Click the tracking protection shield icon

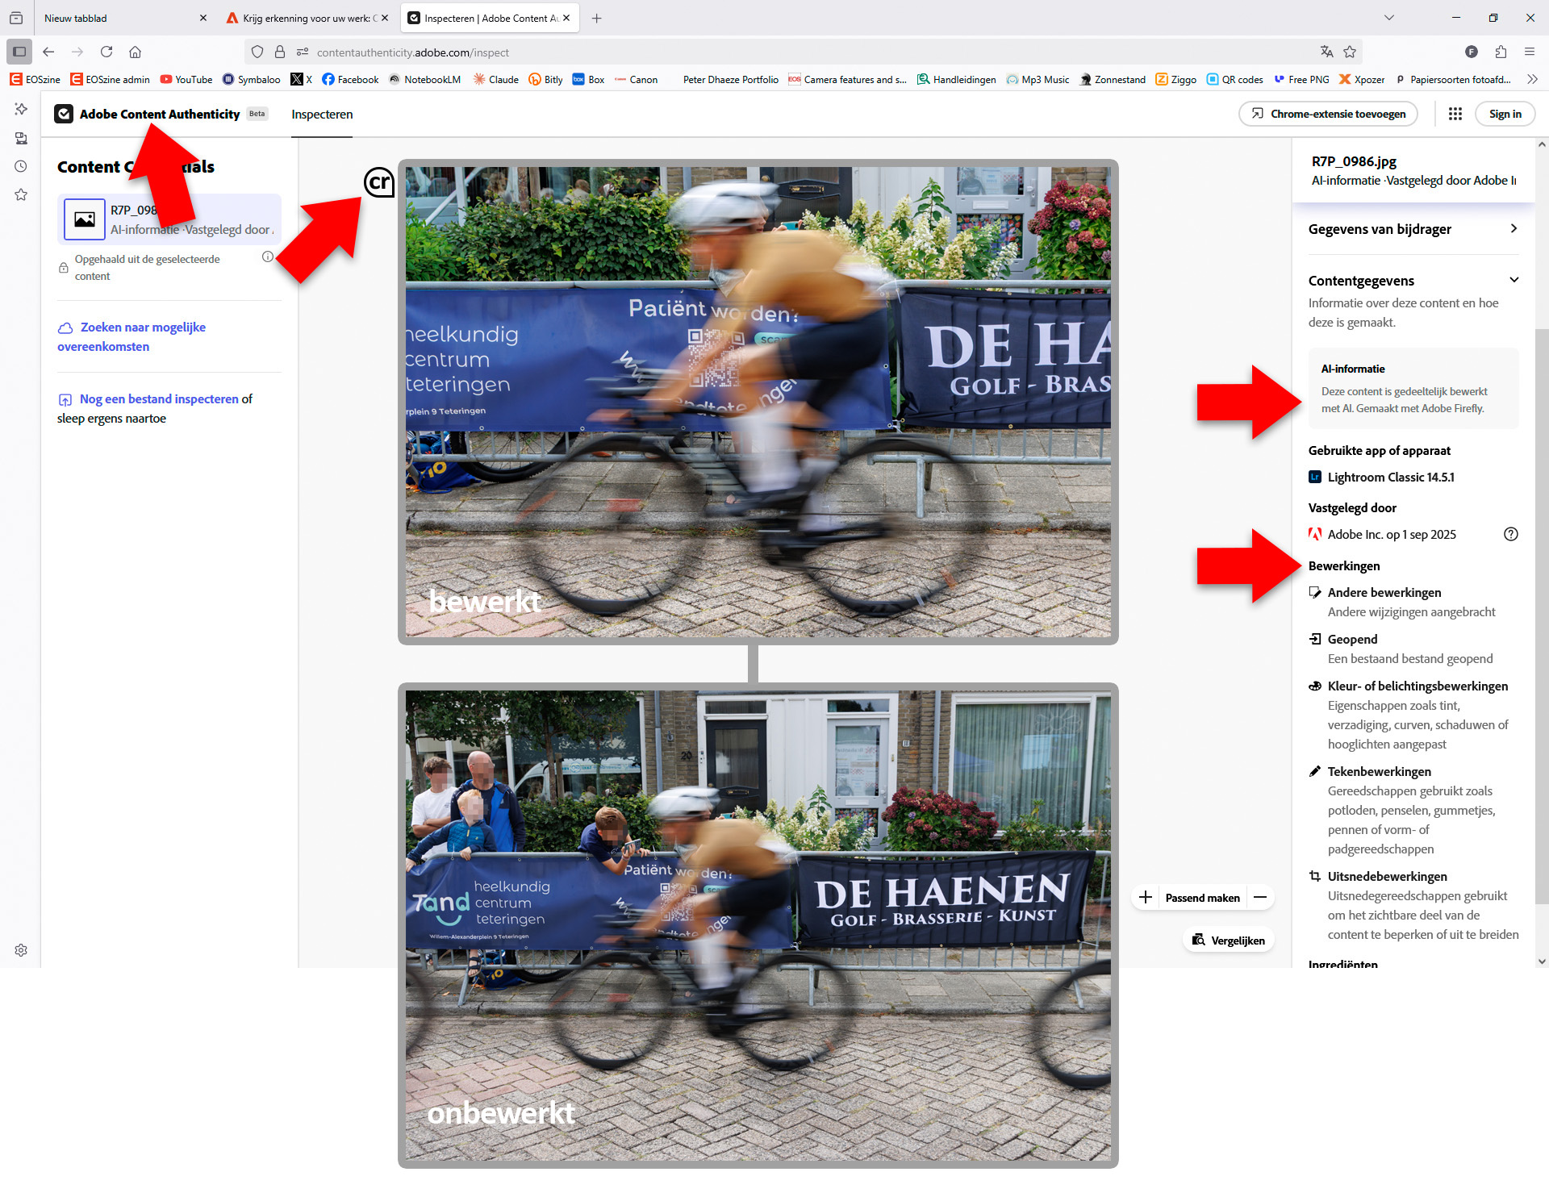pyautogui.click(x=257, y=52)
